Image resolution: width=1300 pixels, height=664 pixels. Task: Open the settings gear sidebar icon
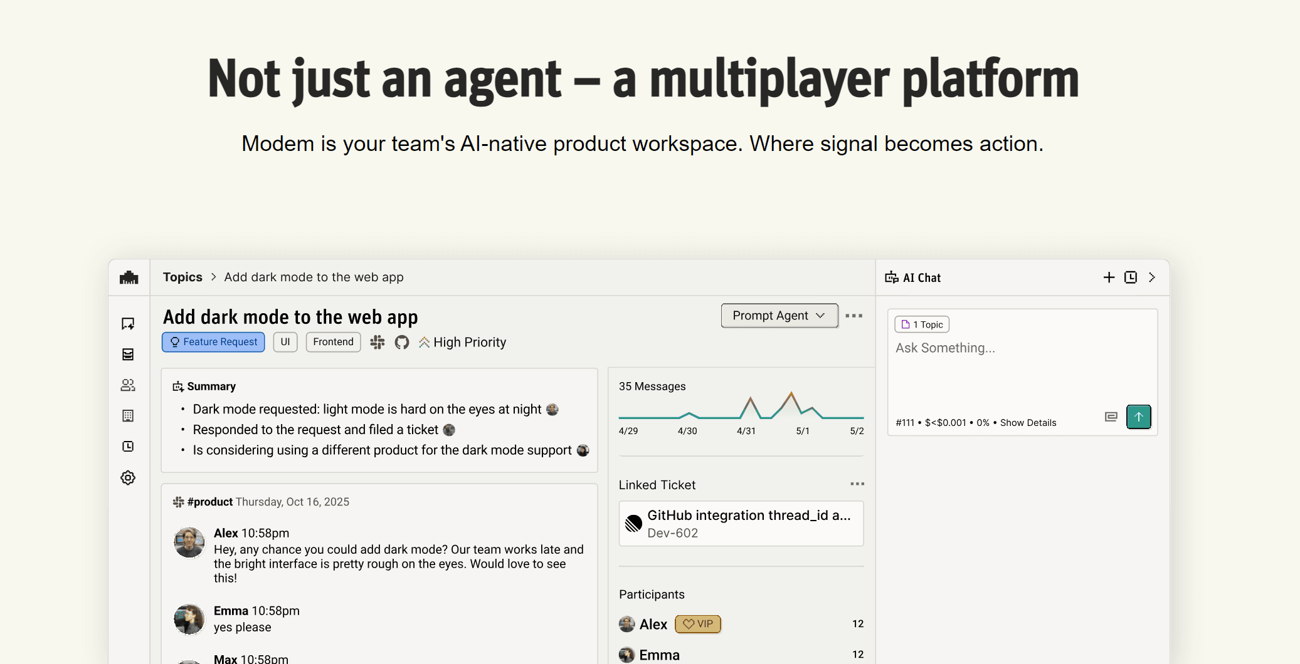128,478
